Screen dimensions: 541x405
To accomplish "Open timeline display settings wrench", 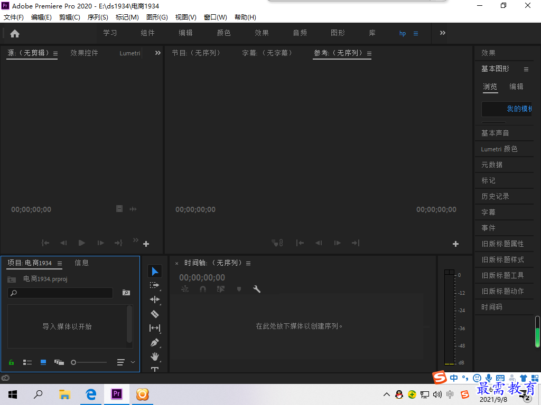I will 257,290.
